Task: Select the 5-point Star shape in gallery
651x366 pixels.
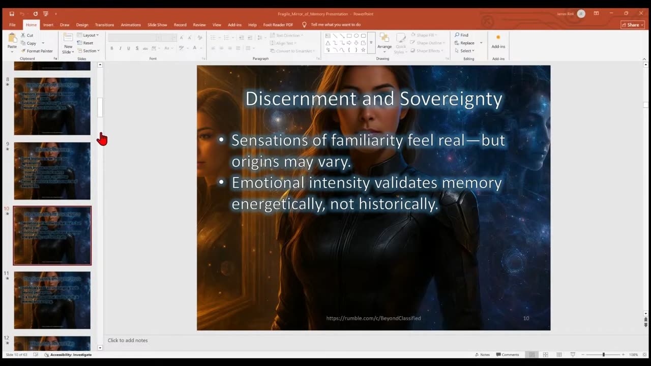Action: (363, 50)
